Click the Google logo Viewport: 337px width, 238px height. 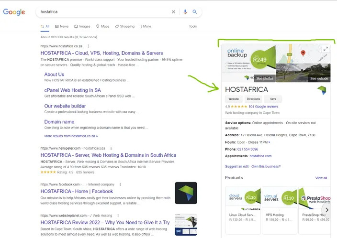(x=14, y=12)
